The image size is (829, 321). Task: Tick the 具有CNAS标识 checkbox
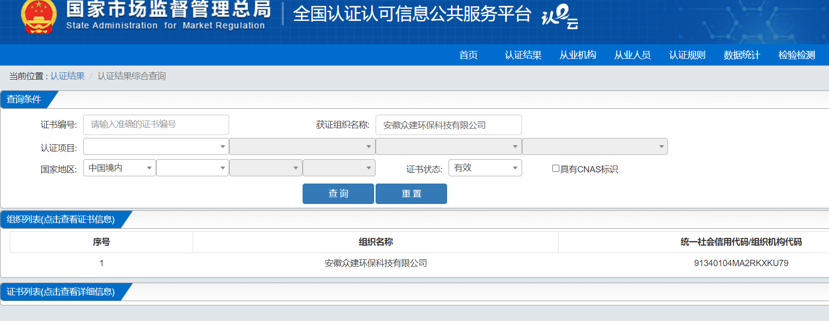[556, 169]
